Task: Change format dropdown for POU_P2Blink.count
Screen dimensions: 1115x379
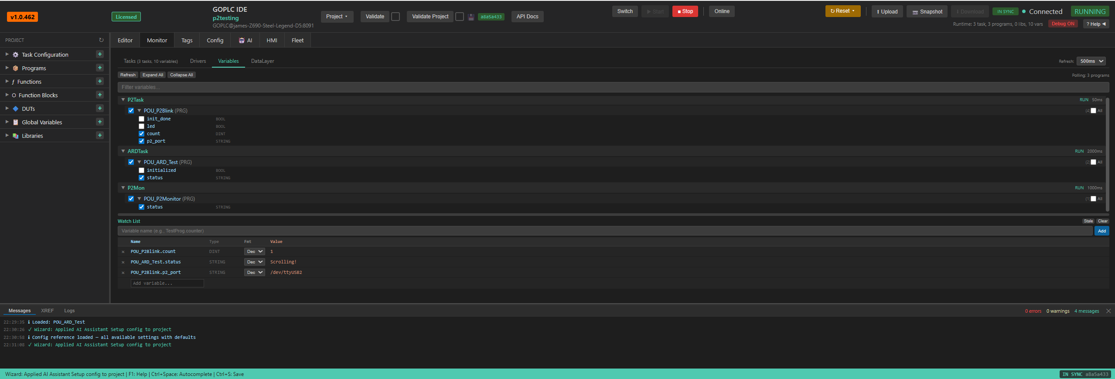Action: [x=254, y=252]
